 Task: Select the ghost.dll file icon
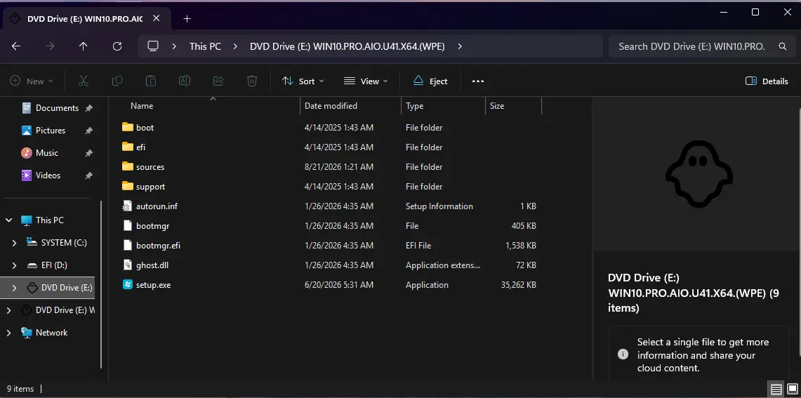[x=128, y=265]
